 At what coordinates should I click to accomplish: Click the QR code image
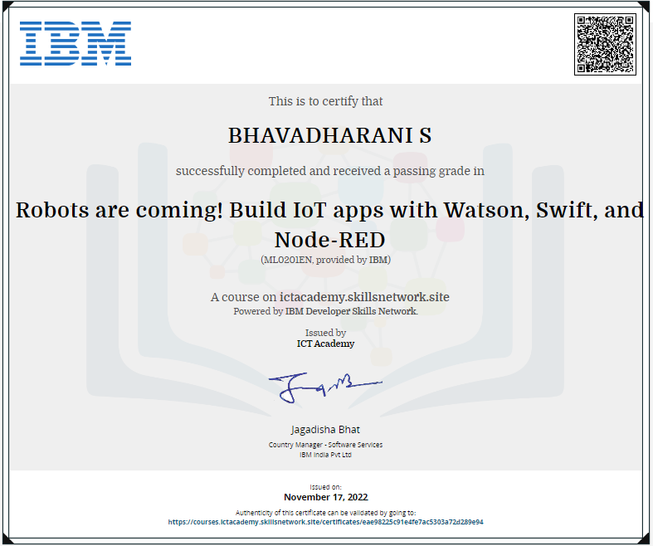[605, 44]
